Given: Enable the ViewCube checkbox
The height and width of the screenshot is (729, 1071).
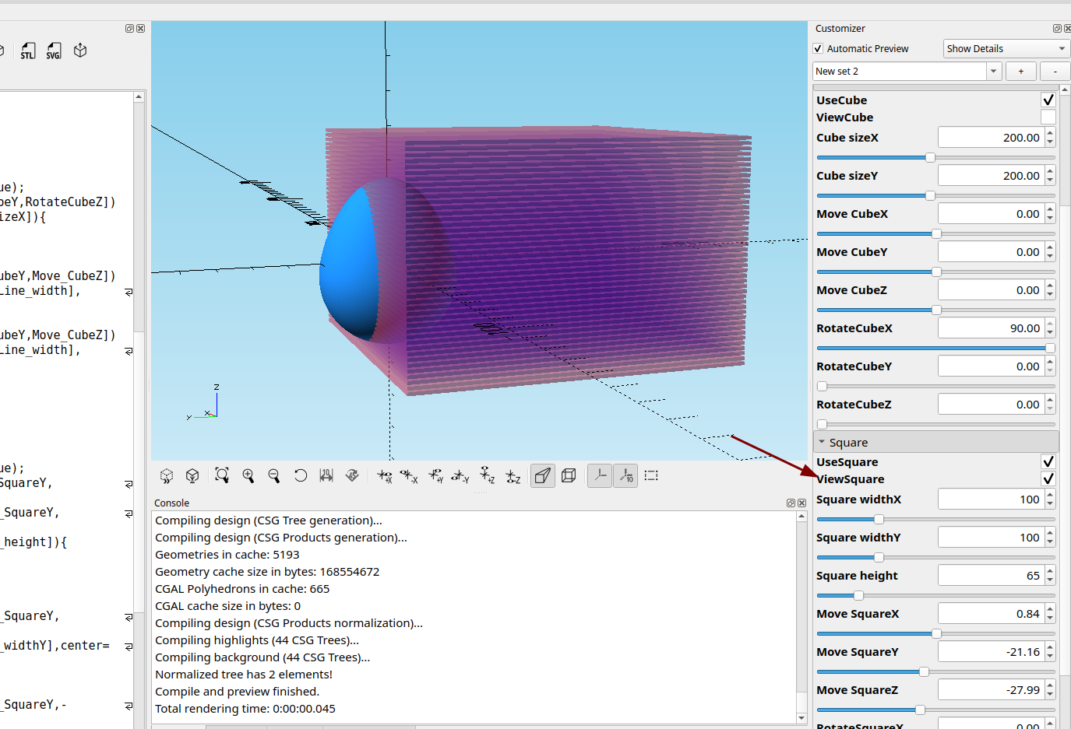Looking at the screenshot, I should pos(1048,117).
